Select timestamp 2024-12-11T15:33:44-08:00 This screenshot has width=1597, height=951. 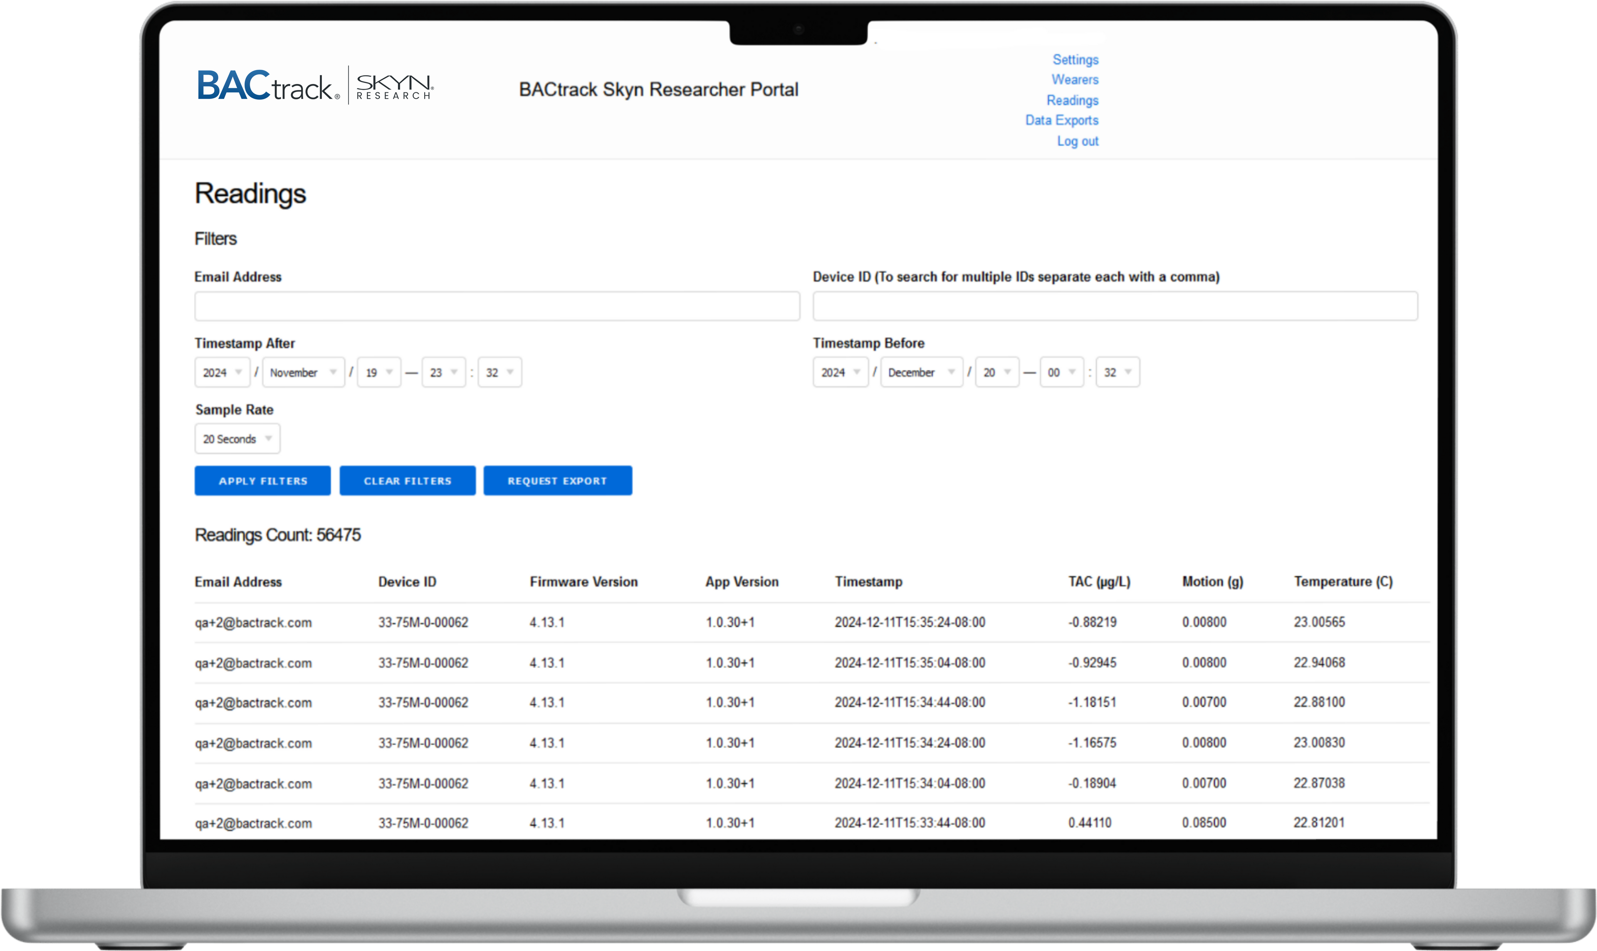coord(910,823)
